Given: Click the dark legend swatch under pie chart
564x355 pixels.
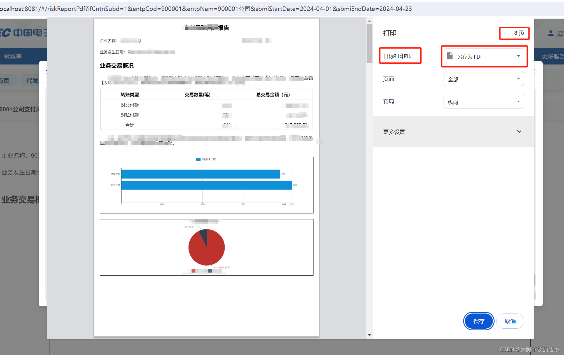Looking at the screenshot, I should pyautogui.click(x=210, y=271).
